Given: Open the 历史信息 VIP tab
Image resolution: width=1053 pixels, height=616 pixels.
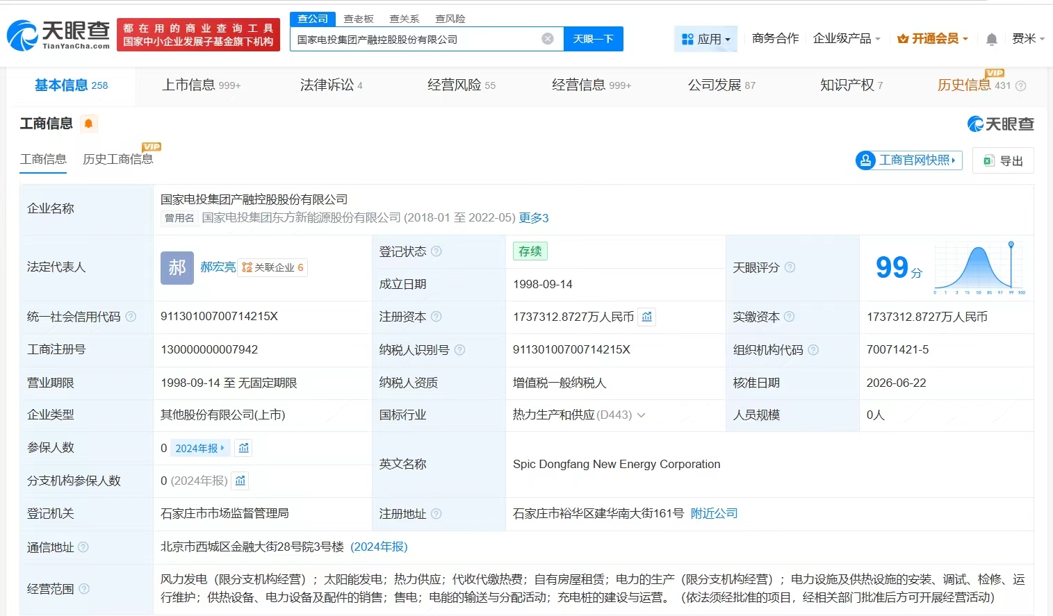Looking at the screenshot, I should [974, 85].
